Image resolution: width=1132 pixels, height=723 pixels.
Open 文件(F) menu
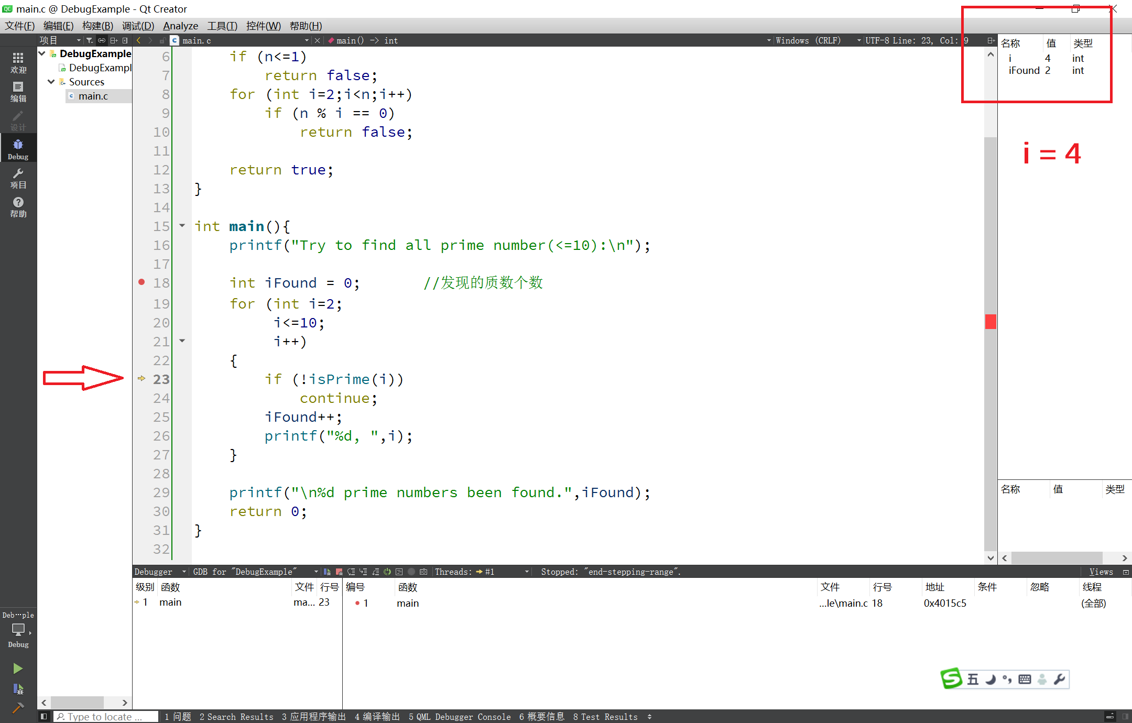[20, 26]
